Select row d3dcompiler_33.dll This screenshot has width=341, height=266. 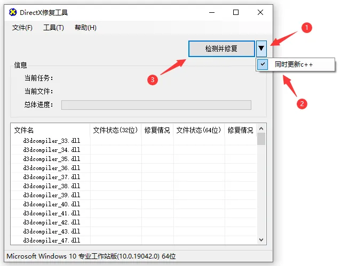(x=134, y=141)
